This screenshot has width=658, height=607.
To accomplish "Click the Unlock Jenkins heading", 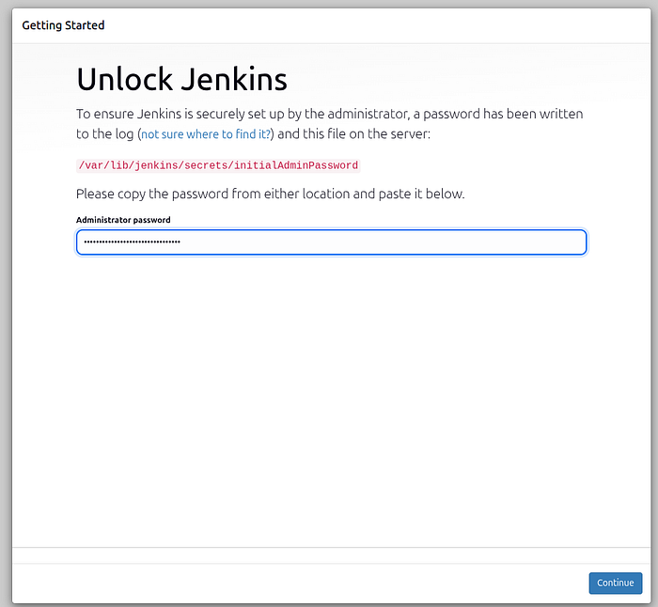I will [x=181, y=79].
